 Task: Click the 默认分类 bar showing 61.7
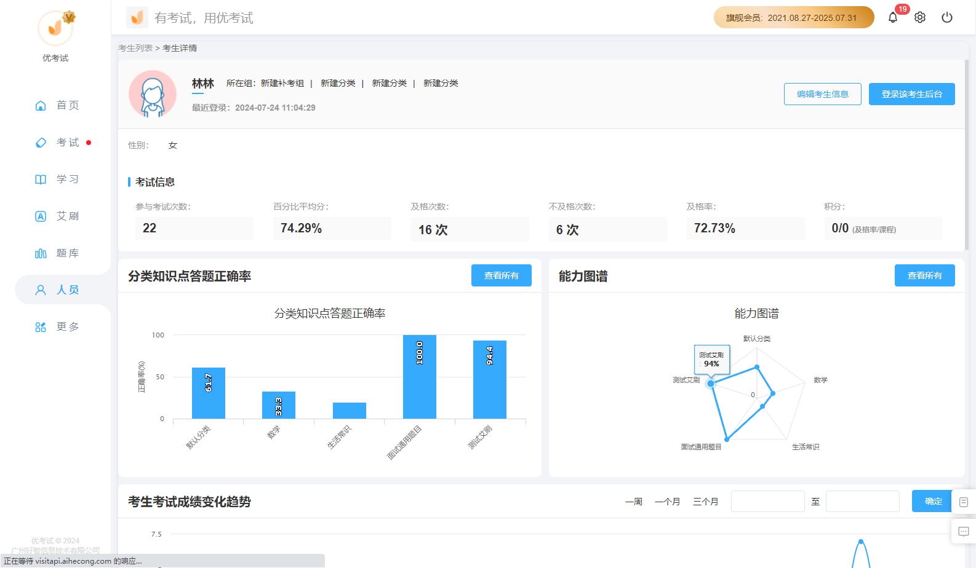[209, 393]
